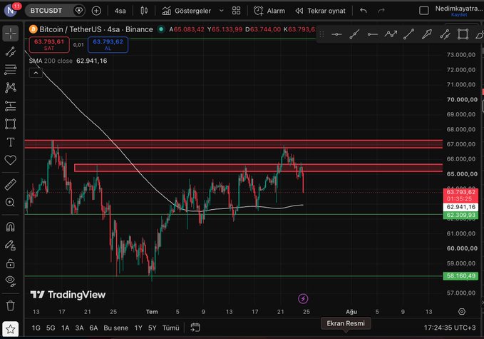The width and height of the screenshot is (484, 339).
Task: Toggle magnet mode
Action: [x=11, y=227]
